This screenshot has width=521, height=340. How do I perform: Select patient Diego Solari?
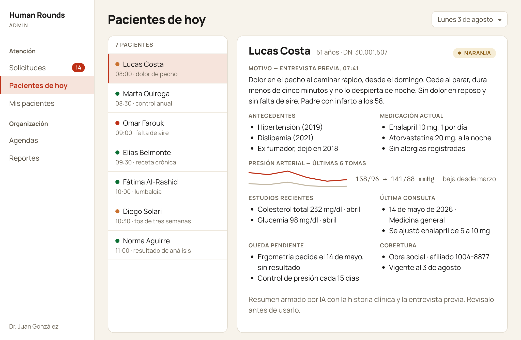coord(168,216)
